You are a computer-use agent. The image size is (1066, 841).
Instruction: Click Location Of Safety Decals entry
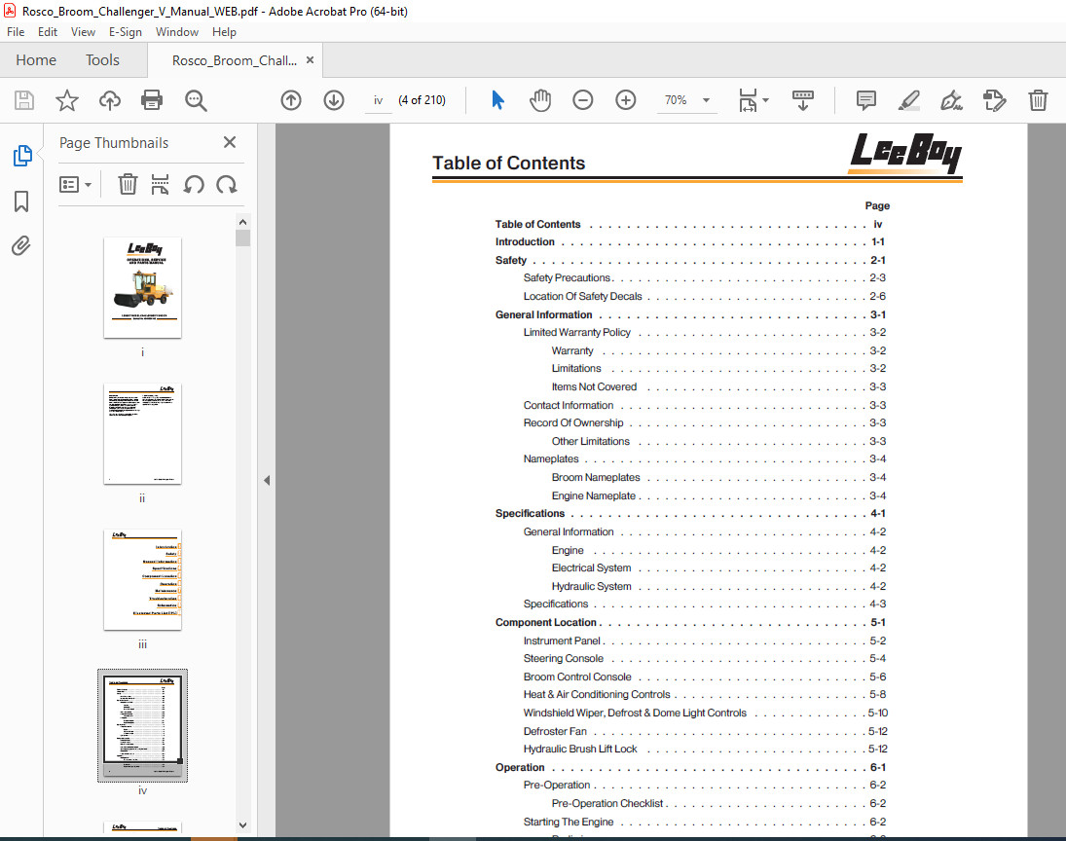tap(704, 297)
